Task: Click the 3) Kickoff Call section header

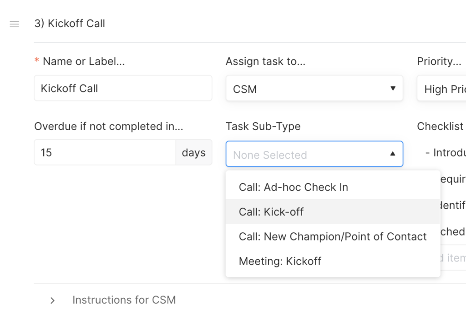Action: tap(70, 24)
